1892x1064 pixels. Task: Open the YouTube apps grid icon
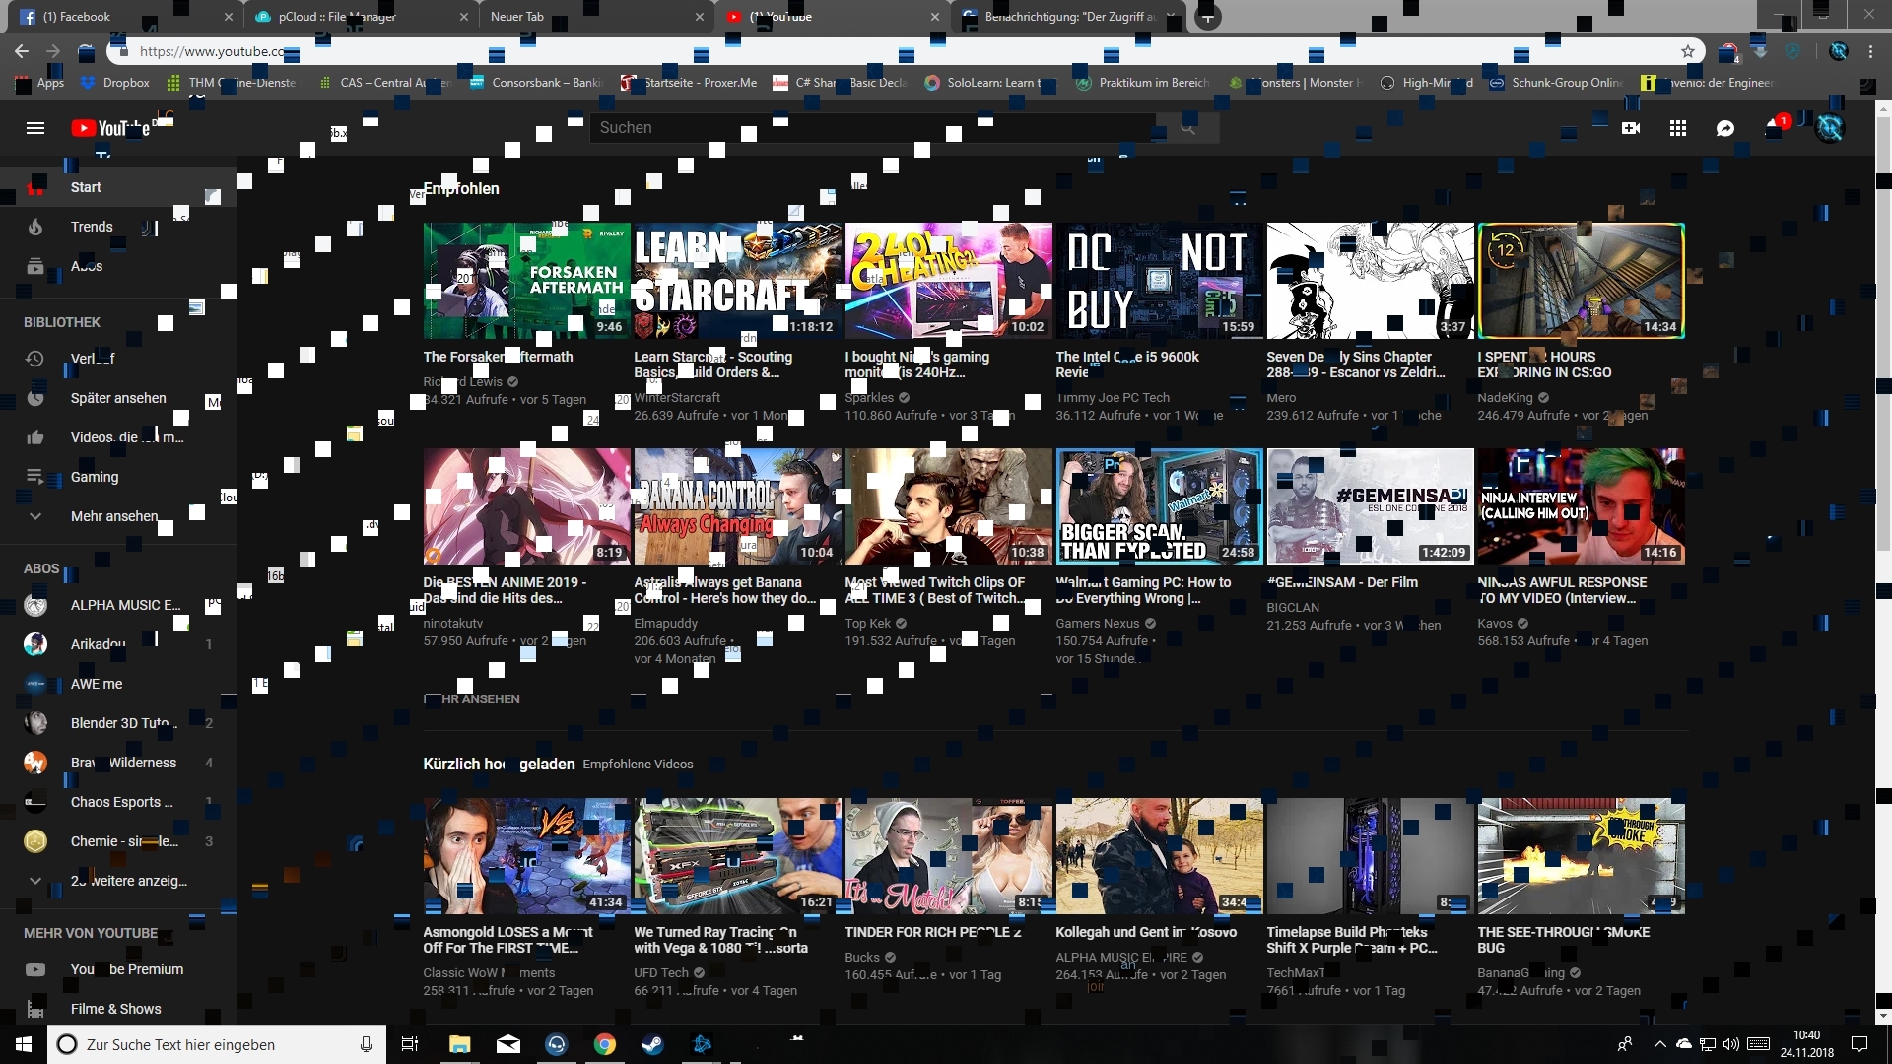1678,128
